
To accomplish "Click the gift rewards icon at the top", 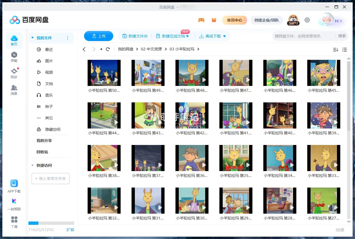I will tap(214, 20).
